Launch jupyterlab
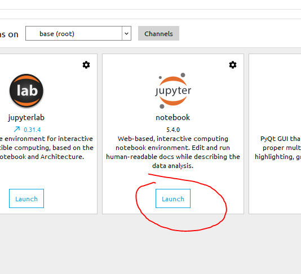Viewport: 301px width, 274px height. pos(26,198)
